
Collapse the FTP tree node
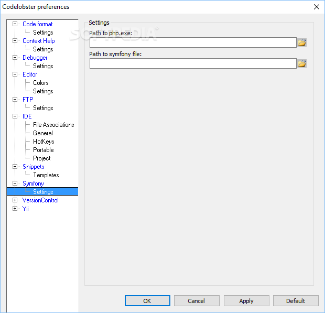point(15,99)
